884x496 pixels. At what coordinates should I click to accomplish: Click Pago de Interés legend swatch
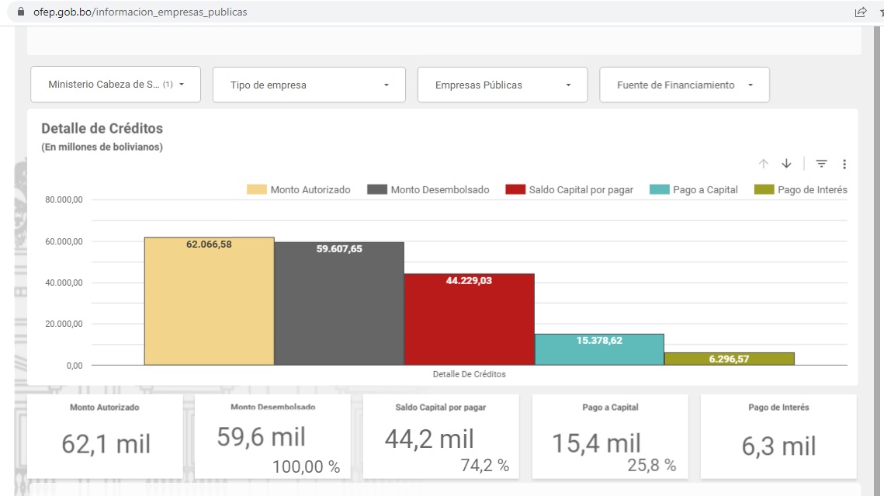point(764,189)
